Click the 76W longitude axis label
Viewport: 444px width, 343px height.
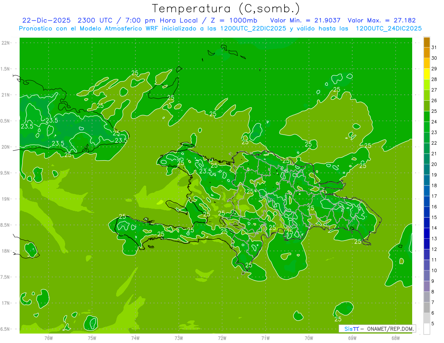[x=48, y=338]
